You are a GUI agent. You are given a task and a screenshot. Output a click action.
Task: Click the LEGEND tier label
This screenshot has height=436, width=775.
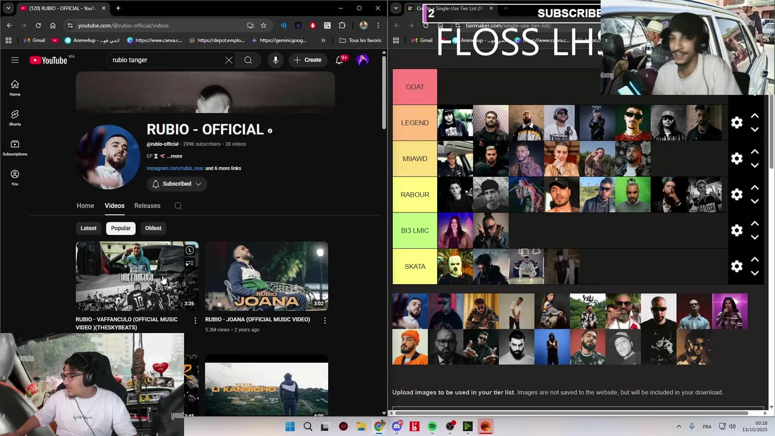click(415, 123)
